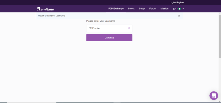Screen dimensions: 221x103
Task: Click the Remitano logo
Action: pos(45,9)
